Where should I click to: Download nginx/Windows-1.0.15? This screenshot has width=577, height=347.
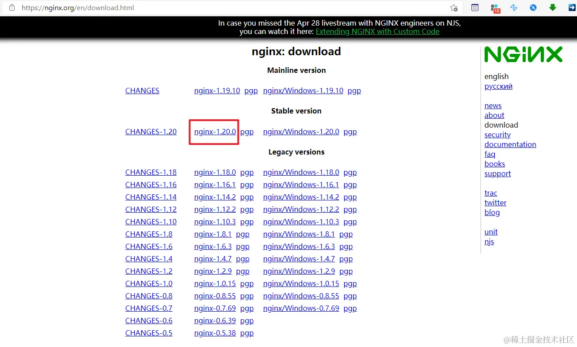pos(301,283)
